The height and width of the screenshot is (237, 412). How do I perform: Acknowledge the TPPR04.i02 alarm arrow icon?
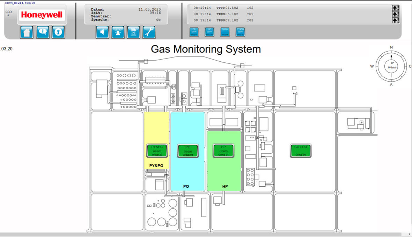(x=395, y=8)
